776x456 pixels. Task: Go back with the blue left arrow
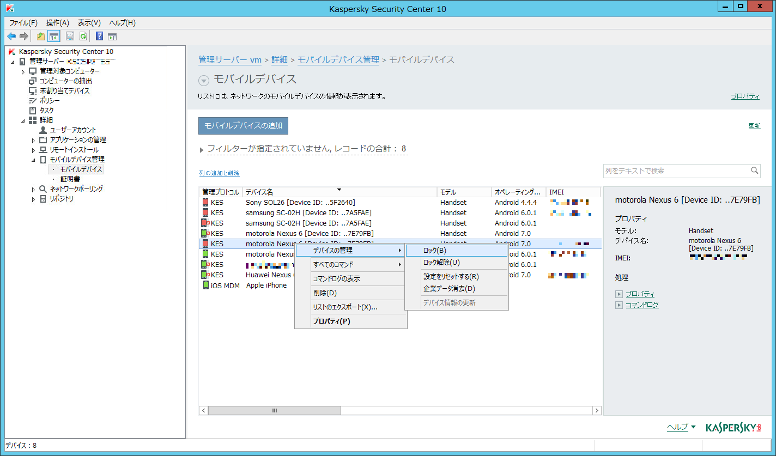11,37
